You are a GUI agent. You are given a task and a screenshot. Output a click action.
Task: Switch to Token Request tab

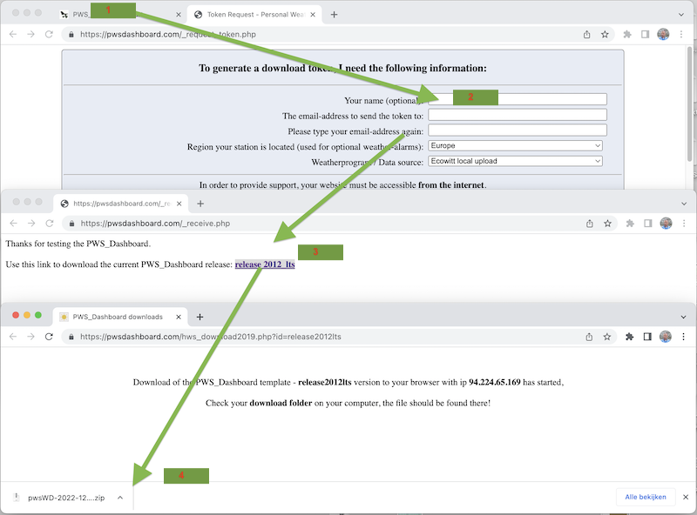click(255, 15)
